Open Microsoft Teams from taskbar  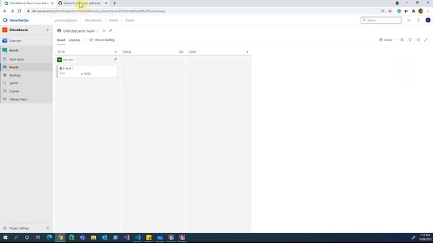[83, 237]
